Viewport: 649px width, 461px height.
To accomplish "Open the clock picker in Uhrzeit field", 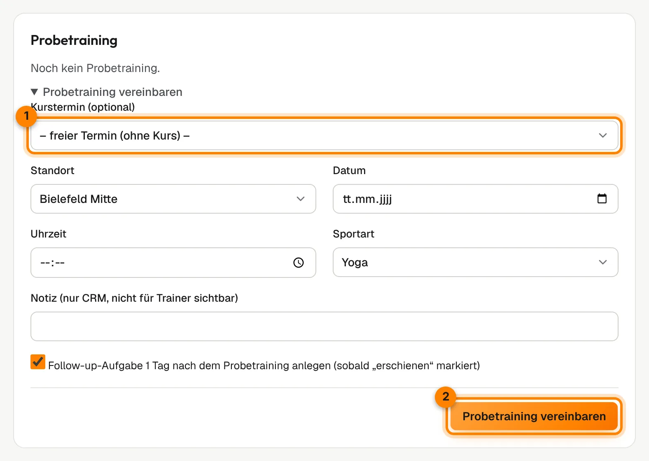I will 299,263.
